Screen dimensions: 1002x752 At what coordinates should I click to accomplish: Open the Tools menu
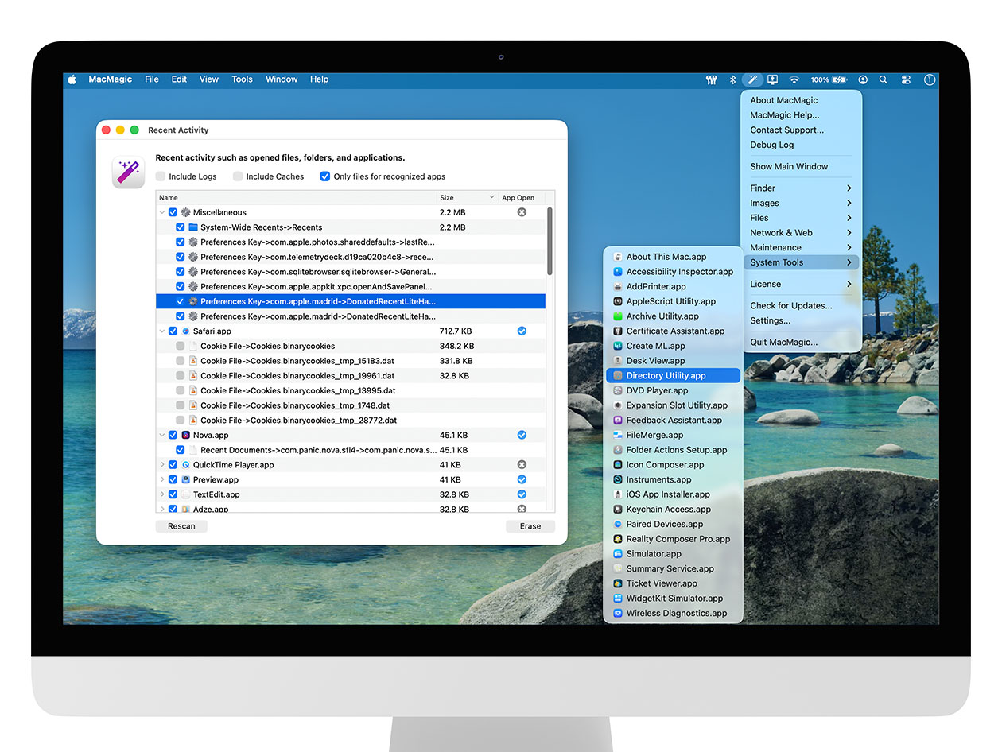tap(242, 79)
